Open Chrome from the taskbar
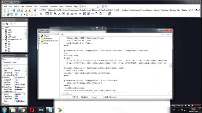This screenshot has width=202, height=113. pyautogui.click(x=23, y=110)
